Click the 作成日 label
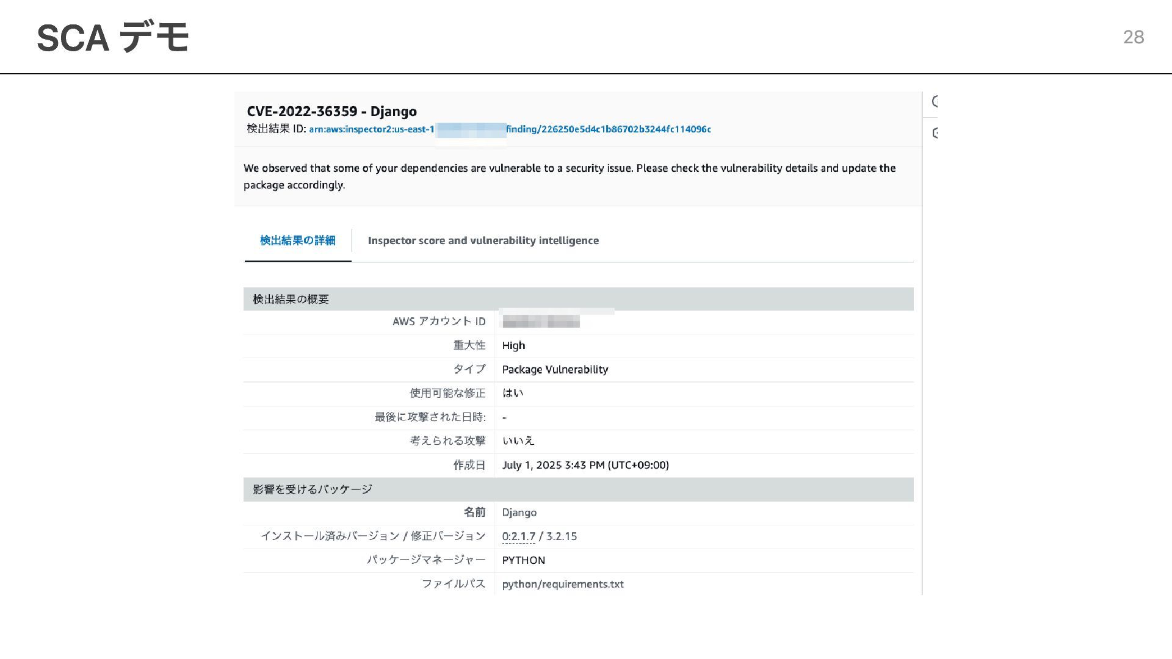Screen dimensions: 1172x659 click(x=469, y=465)
